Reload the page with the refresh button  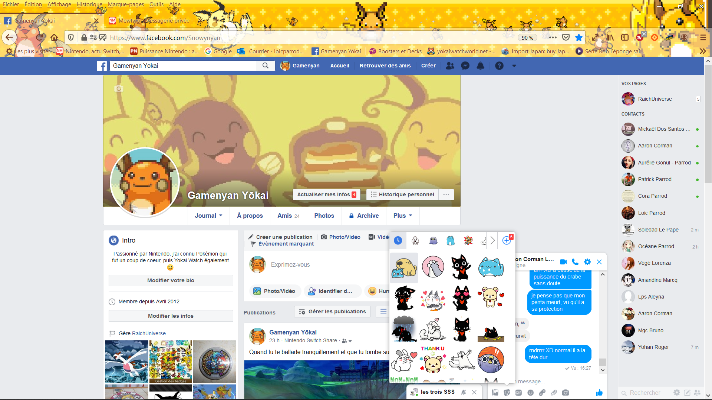[40, 37]
